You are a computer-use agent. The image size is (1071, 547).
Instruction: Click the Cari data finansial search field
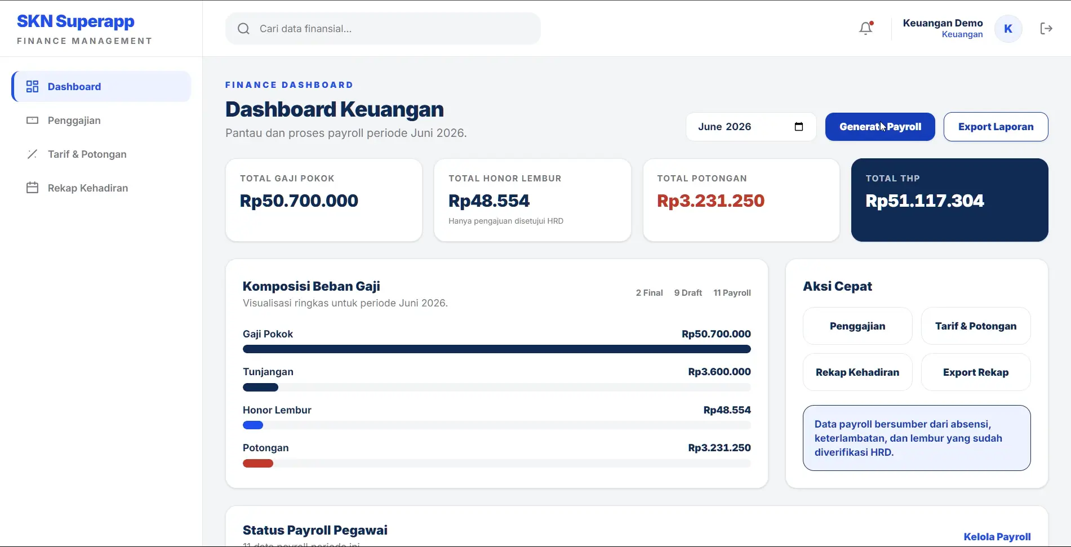tap(383, 29)
